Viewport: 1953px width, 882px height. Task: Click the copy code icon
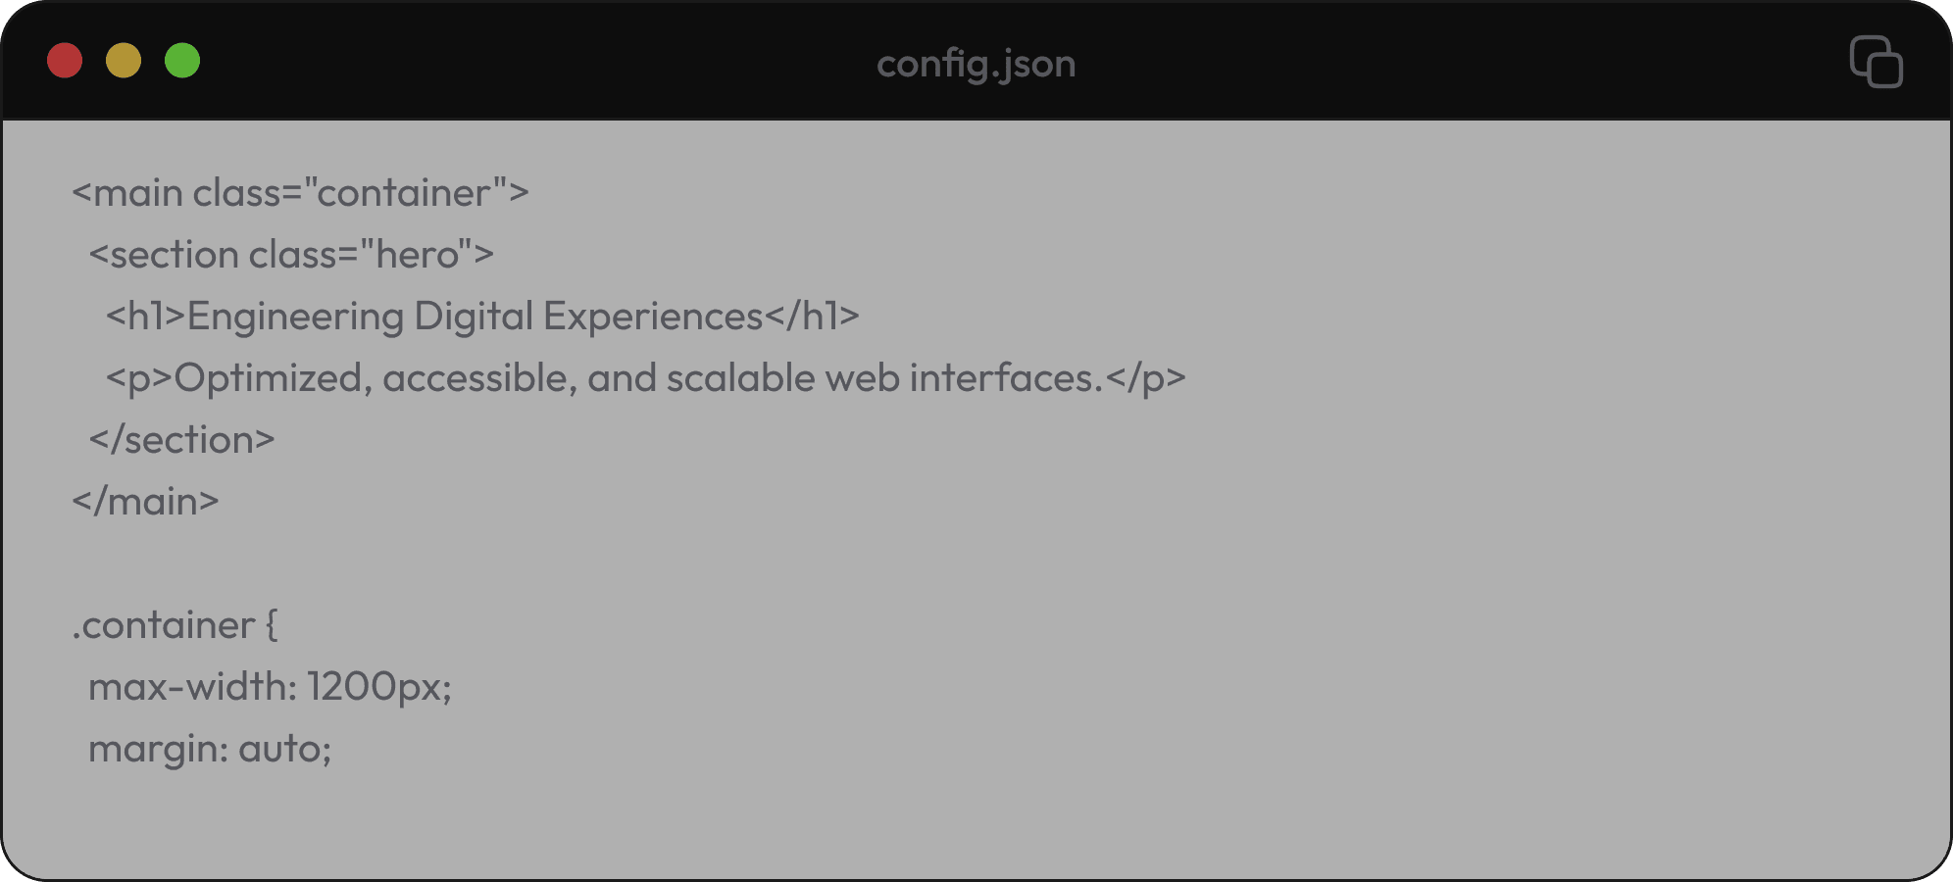click(1878, 62)
